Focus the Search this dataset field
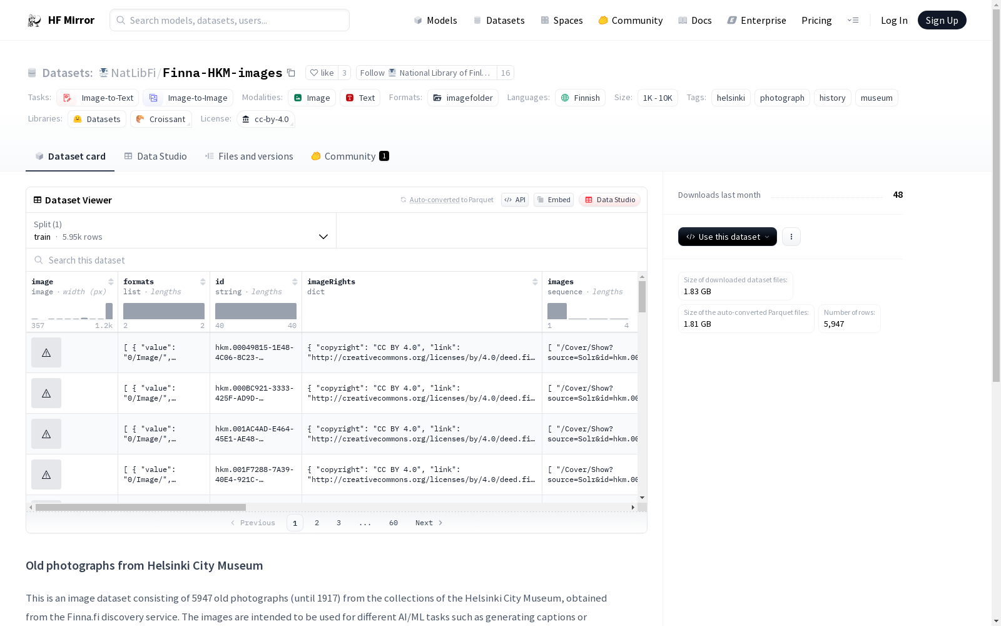 tap(337, 260)
